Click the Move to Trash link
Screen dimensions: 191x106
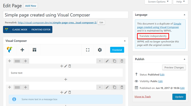(x=143, y=97)
